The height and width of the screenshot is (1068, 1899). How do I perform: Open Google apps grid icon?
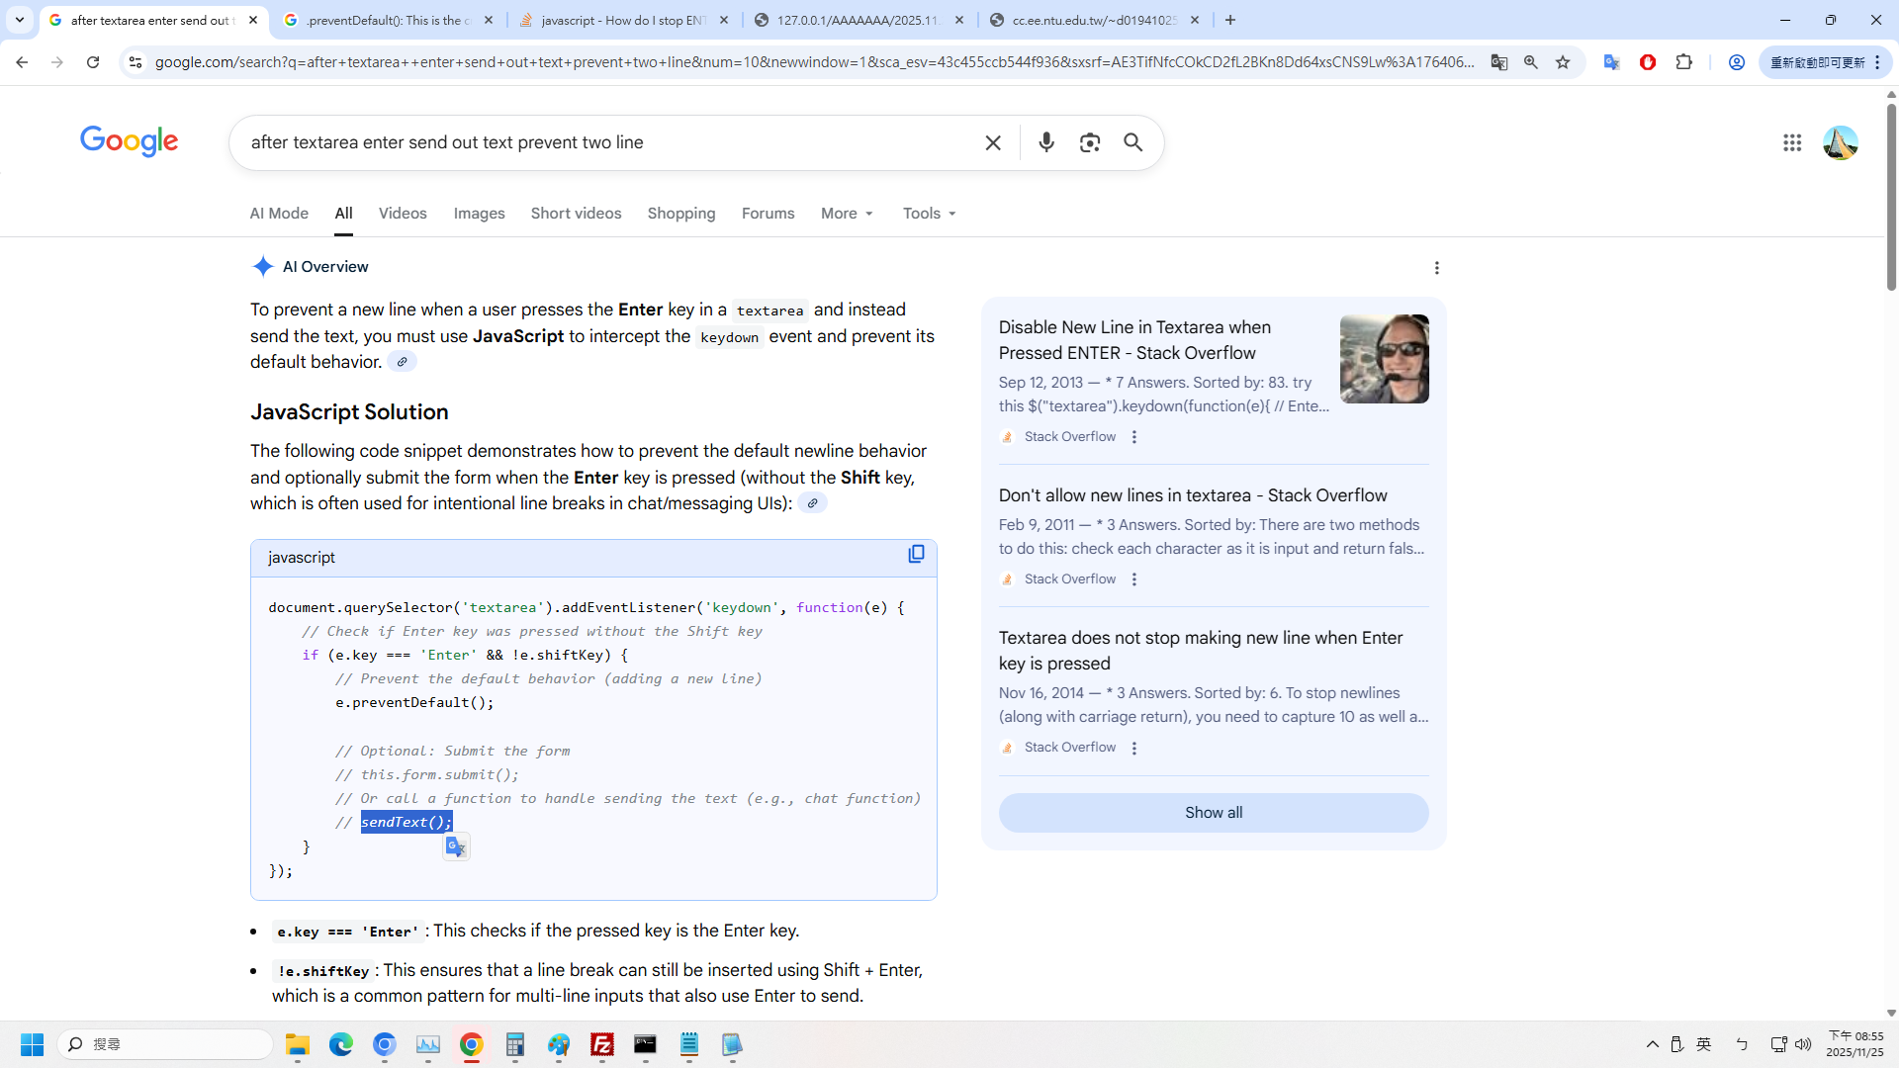[x=1792, y=142]
